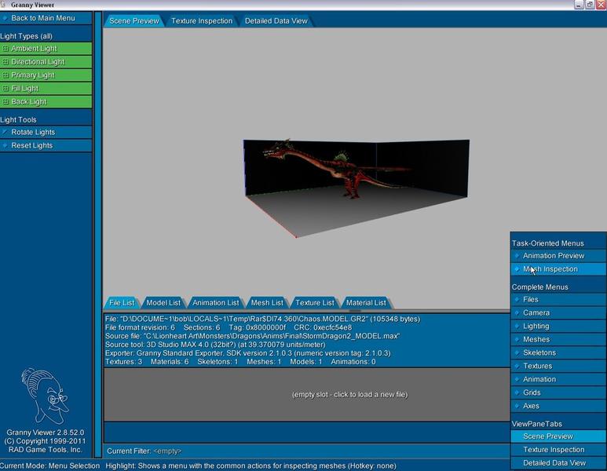Click the Chaos.MODEL.GR2 file entry line
607x471 pixels.
pos(262,319)
